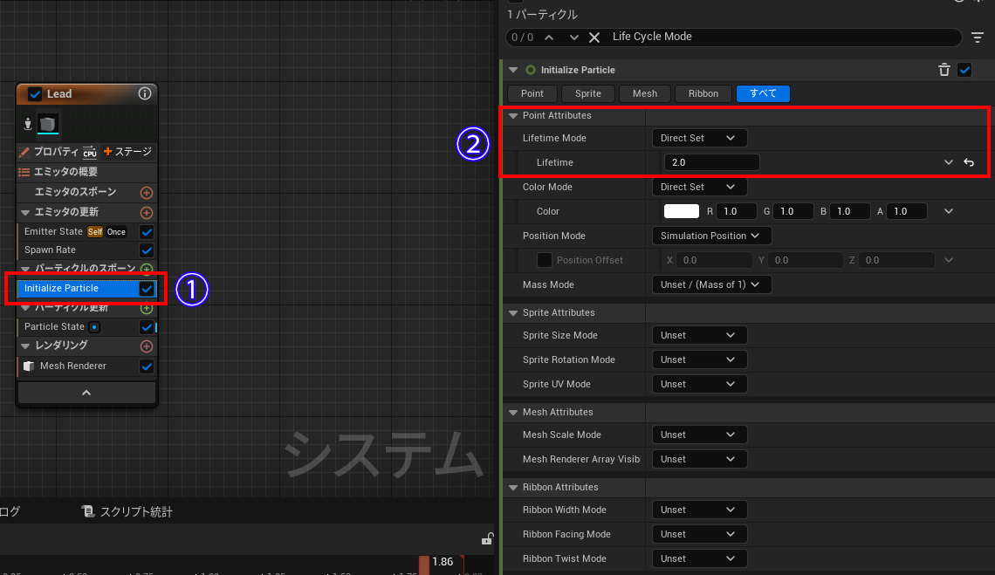This screenshot has height=575, width=995.
Task: Open the Position Mode dropdown
Action: [x=711, y=236]
